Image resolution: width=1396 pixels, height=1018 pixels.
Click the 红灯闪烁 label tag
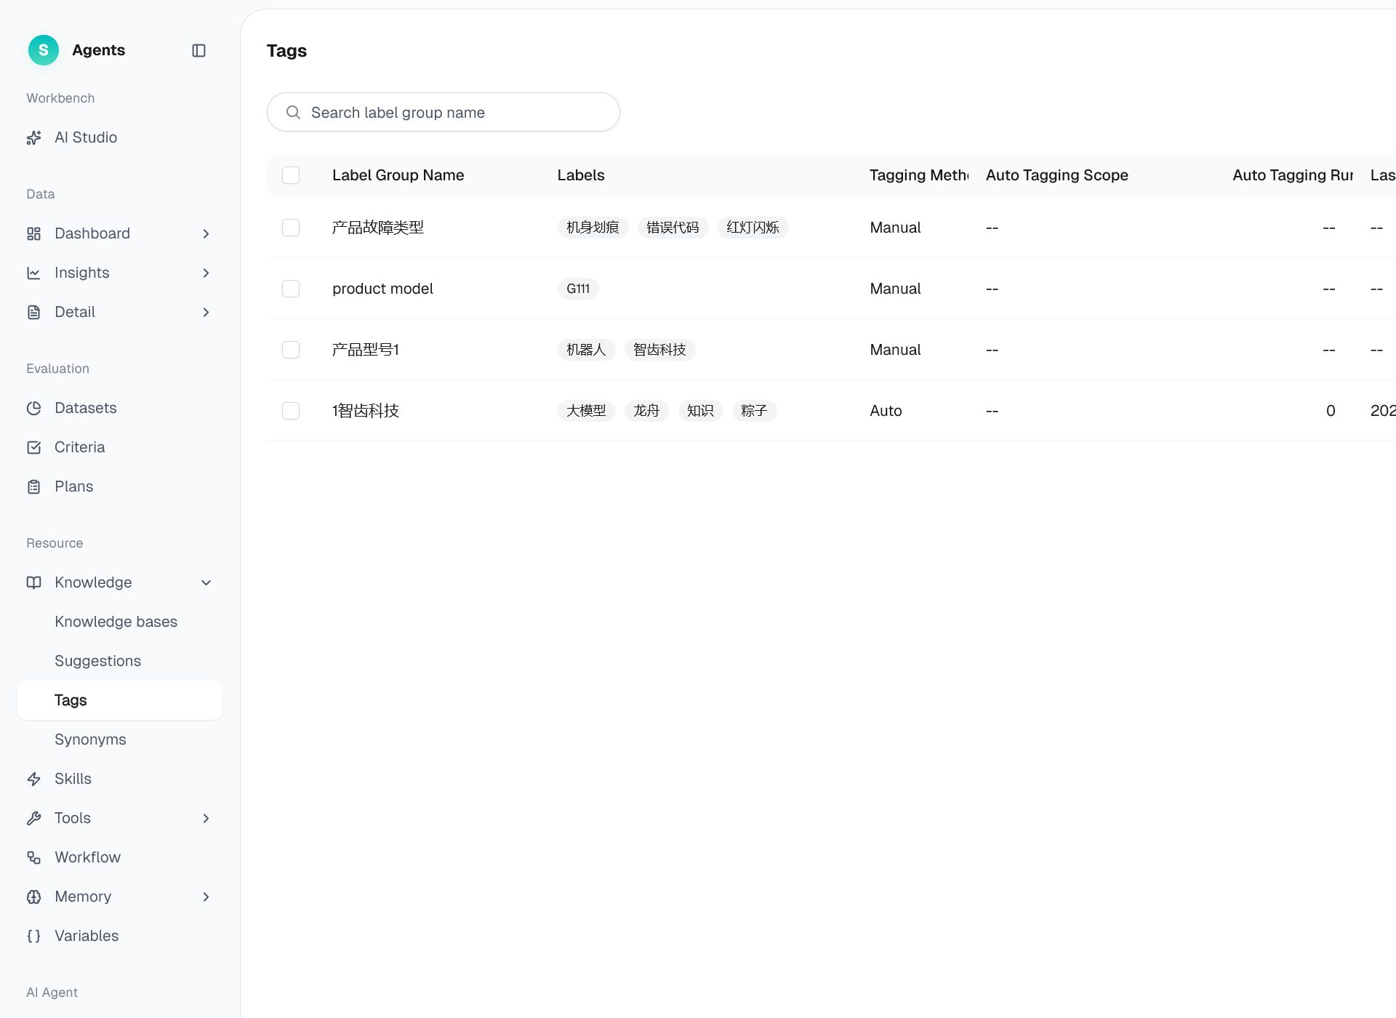pos(753,228)
